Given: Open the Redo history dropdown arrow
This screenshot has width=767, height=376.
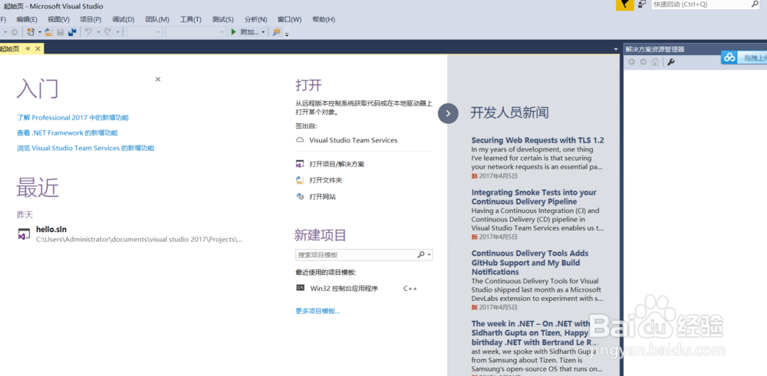Looking at the screenshot, I should click(118, 32).
